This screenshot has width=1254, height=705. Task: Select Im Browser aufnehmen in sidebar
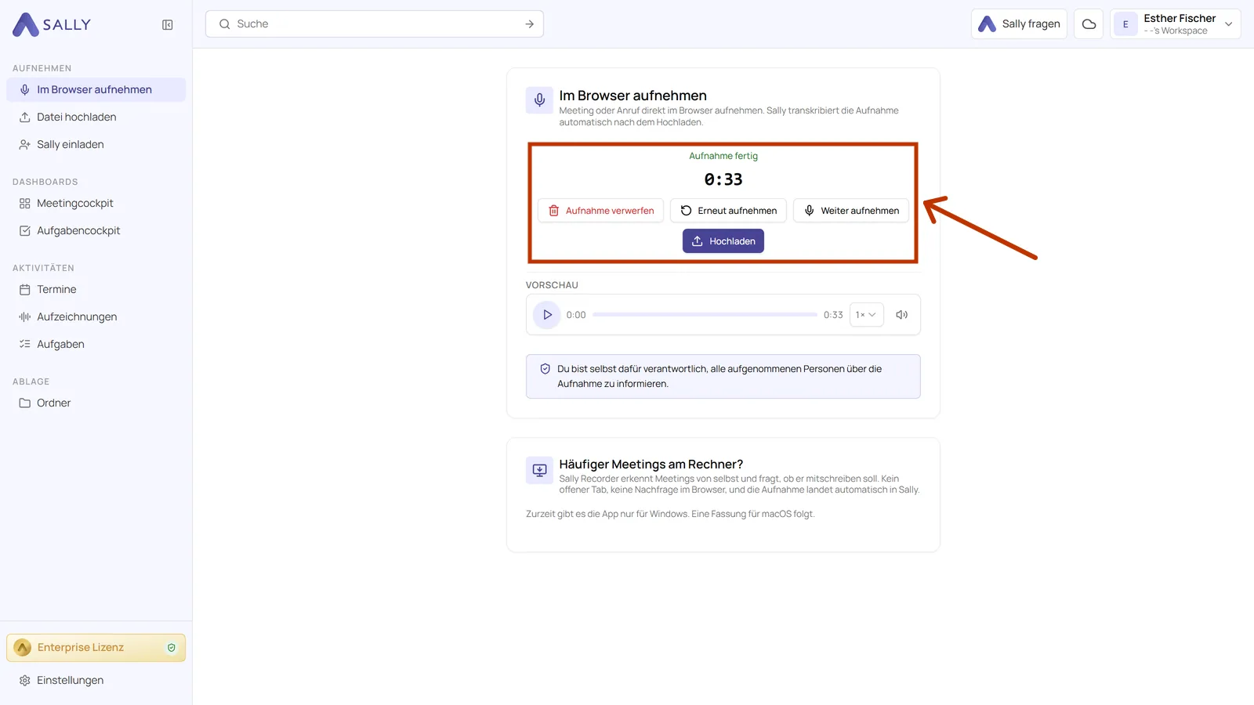click(96, 89)
